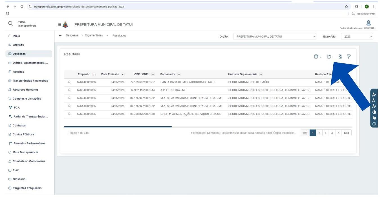380x197 pixels.
Task: Go to results page 5
Action: click(338, 133)
